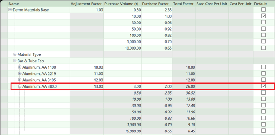This screenshot has height=135, width=275.
Task: Sort by Name column header
Action: (x=39, y=4)
